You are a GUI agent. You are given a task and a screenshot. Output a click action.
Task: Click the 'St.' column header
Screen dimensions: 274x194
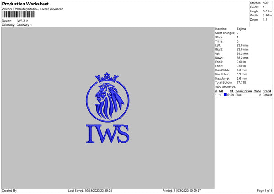point(232,91)
